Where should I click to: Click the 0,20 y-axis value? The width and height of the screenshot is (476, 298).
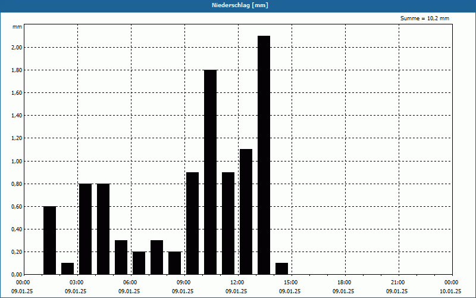click(17, 252)
